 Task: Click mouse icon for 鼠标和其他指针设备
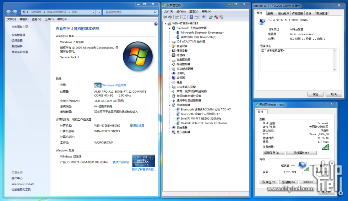tap(174, 96)
